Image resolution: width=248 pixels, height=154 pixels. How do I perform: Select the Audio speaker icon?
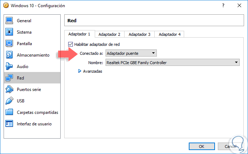(x=9, y=67)
